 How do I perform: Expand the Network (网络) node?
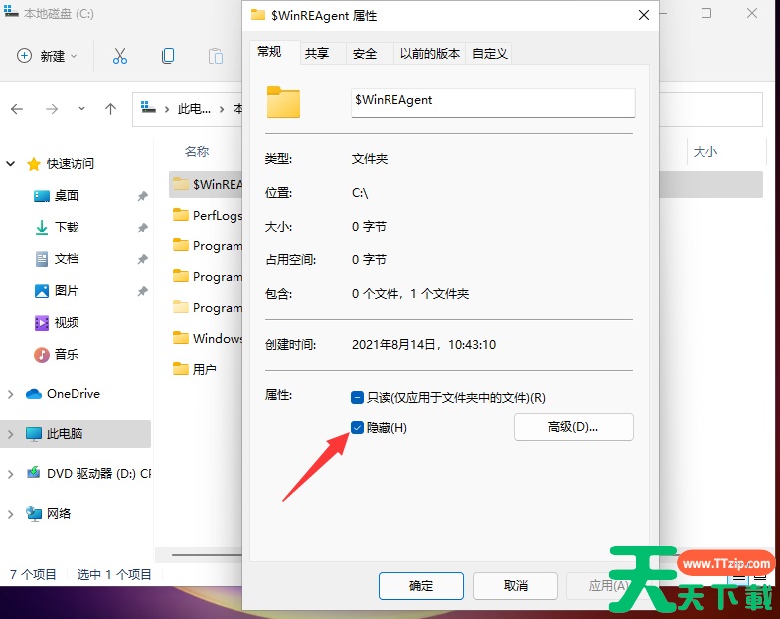point(11,514)
